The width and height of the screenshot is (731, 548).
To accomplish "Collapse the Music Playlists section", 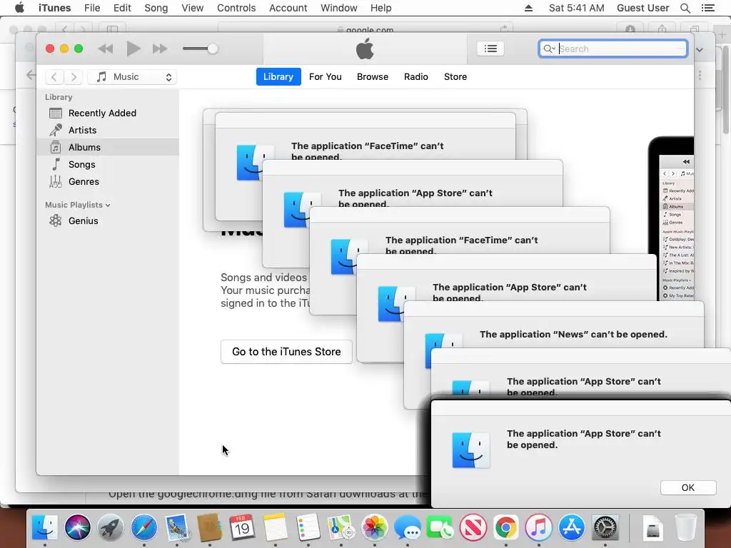I will [x=108, y=205].
